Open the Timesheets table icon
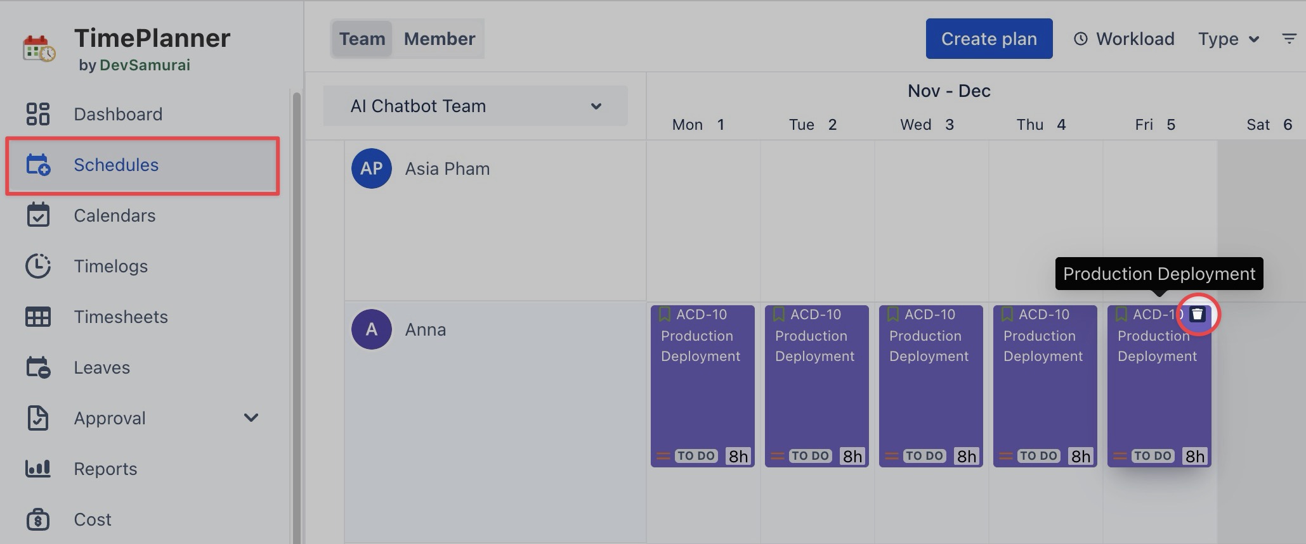 [38, 317]
